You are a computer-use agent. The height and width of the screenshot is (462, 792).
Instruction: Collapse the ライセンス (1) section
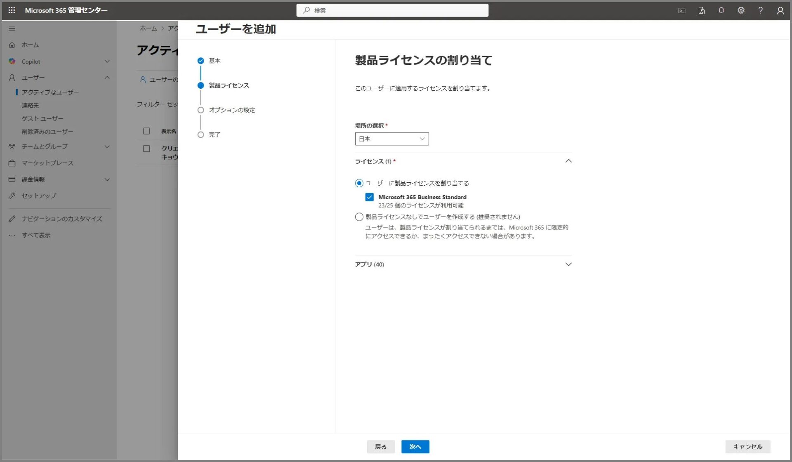568,161
